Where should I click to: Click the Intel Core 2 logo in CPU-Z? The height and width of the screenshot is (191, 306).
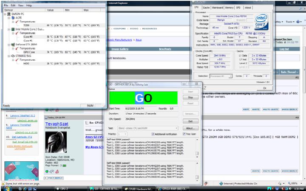(x=261, y=22)
